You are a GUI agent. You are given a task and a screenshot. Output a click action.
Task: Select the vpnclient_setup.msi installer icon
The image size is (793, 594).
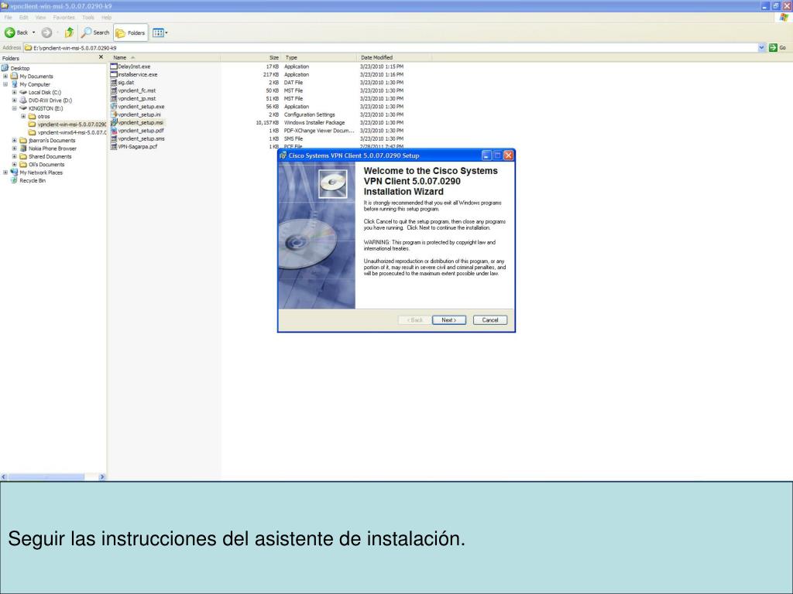point(114,122)
